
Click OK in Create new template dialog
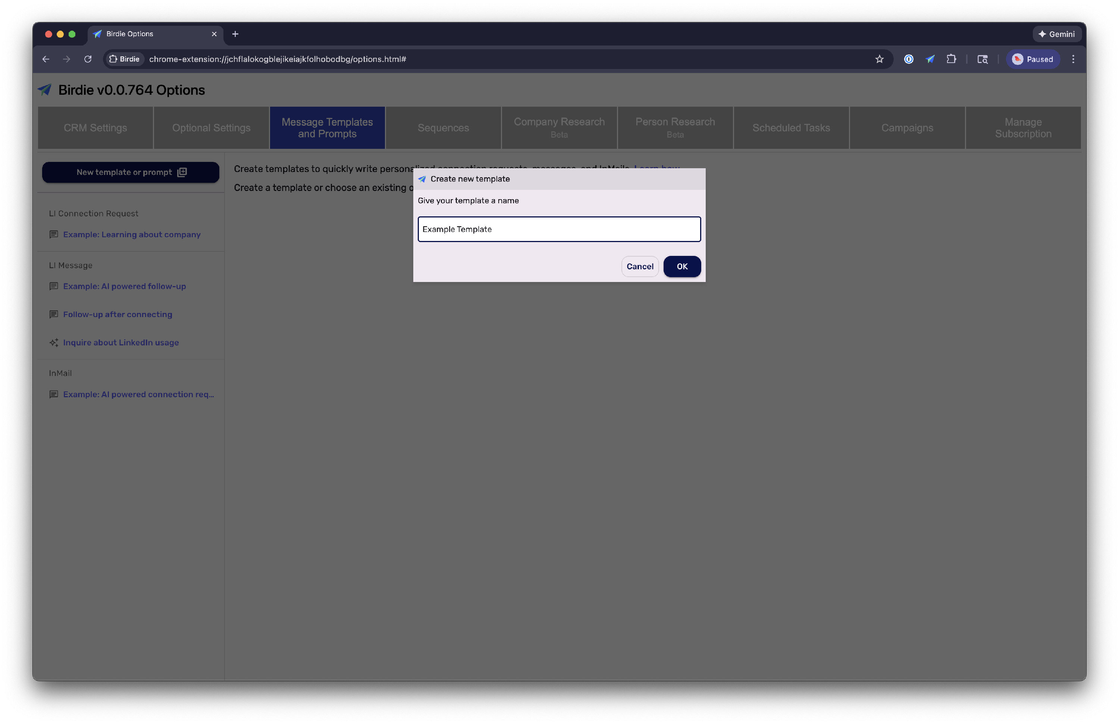click(682, 267)
